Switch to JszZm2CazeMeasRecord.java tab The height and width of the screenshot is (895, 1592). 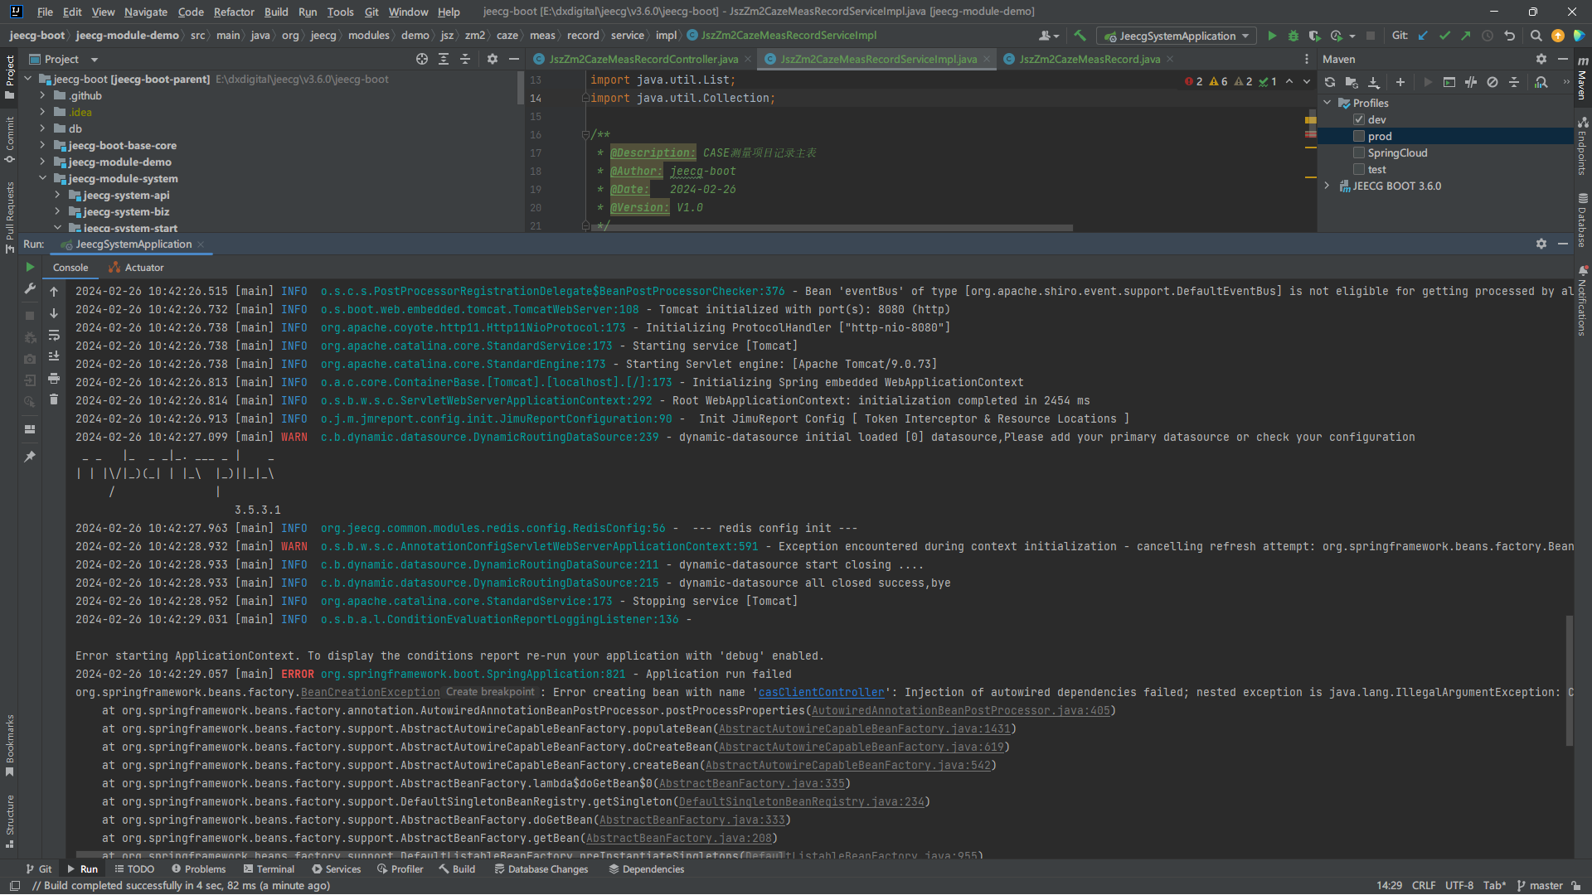tap(1090, 59)
